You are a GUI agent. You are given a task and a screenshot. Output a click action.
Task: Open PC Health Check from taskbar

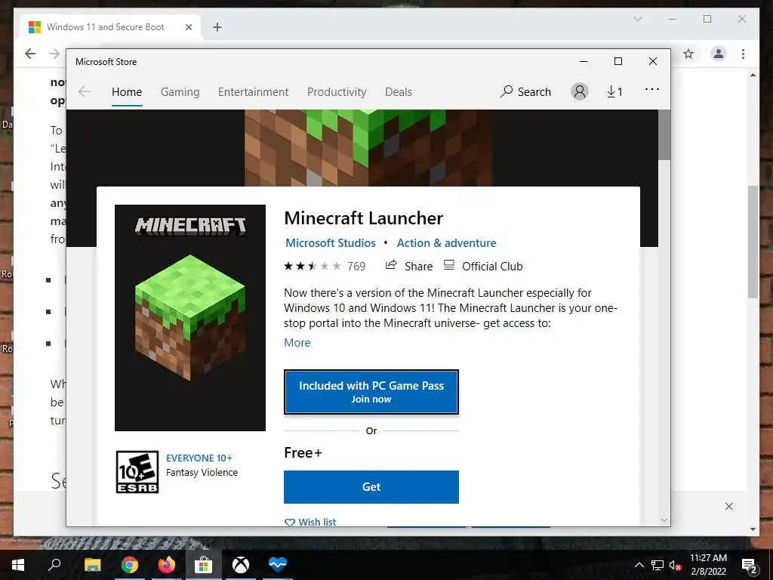278,565
